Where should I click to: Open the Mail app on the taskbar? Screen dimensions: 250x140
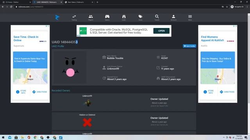(x=10, y=137)
